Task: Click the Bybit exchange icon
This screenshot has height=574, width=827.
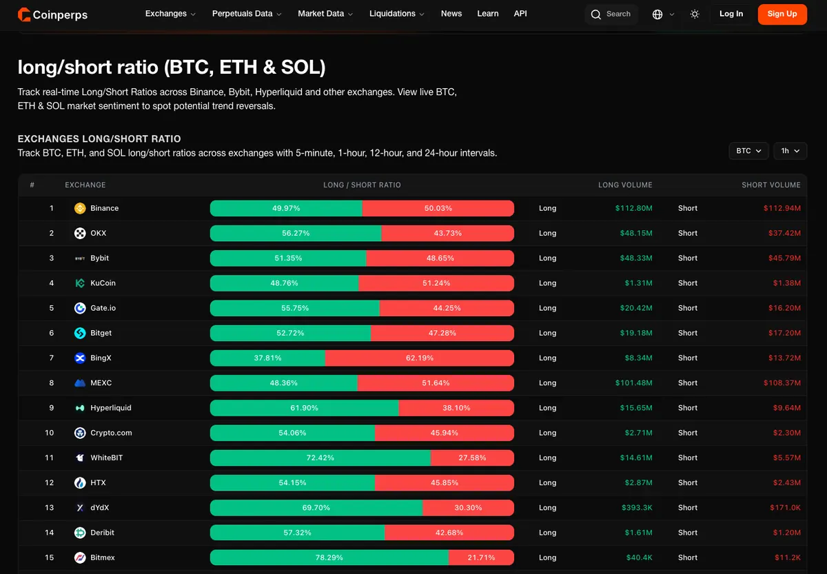Action: coord(80,258)
